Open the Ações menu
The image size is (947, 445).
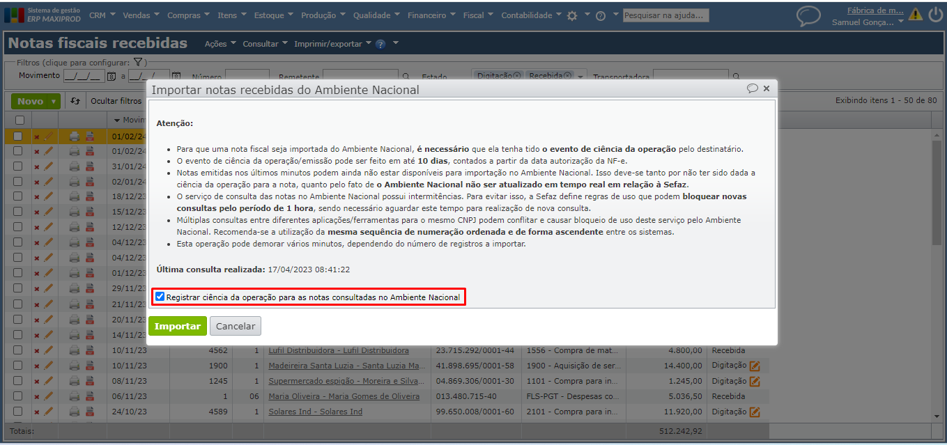click(220, 44)
